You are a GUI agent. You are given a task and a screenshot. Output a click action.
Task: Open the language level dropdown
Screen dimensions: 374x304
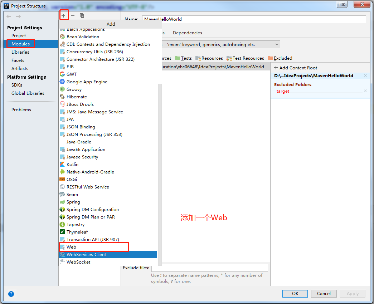click(x=277, y=44)
